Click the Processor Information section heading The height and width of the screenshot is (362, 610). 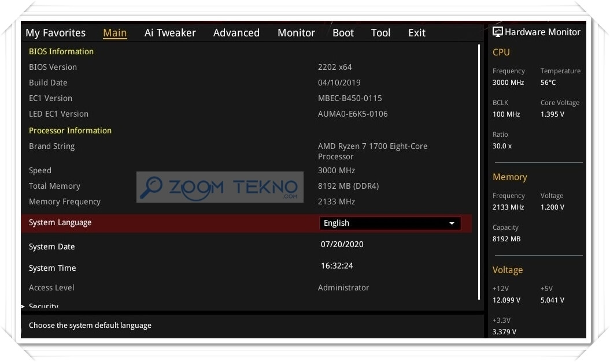point(70,131)
